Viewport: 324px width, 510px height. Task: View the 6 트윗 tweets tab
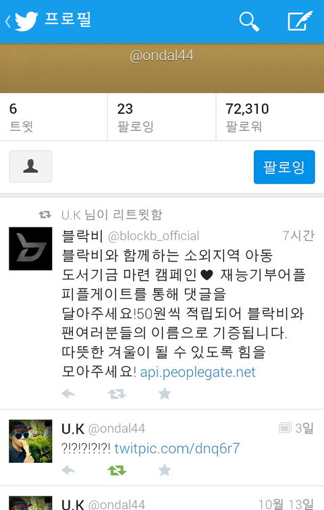pos(54,117)
